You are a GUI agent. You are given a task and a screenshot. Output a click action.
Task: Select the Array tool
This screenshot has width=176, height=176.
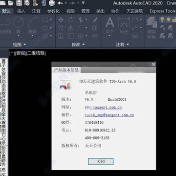[81, 36]
